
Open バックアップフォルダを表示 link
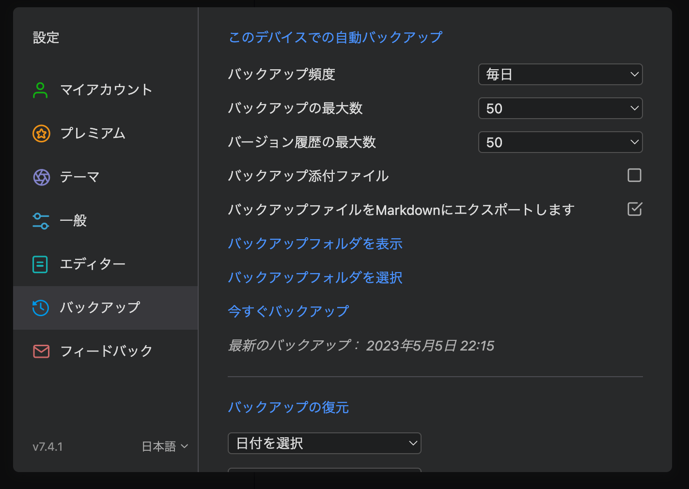(x=315, y=244)
